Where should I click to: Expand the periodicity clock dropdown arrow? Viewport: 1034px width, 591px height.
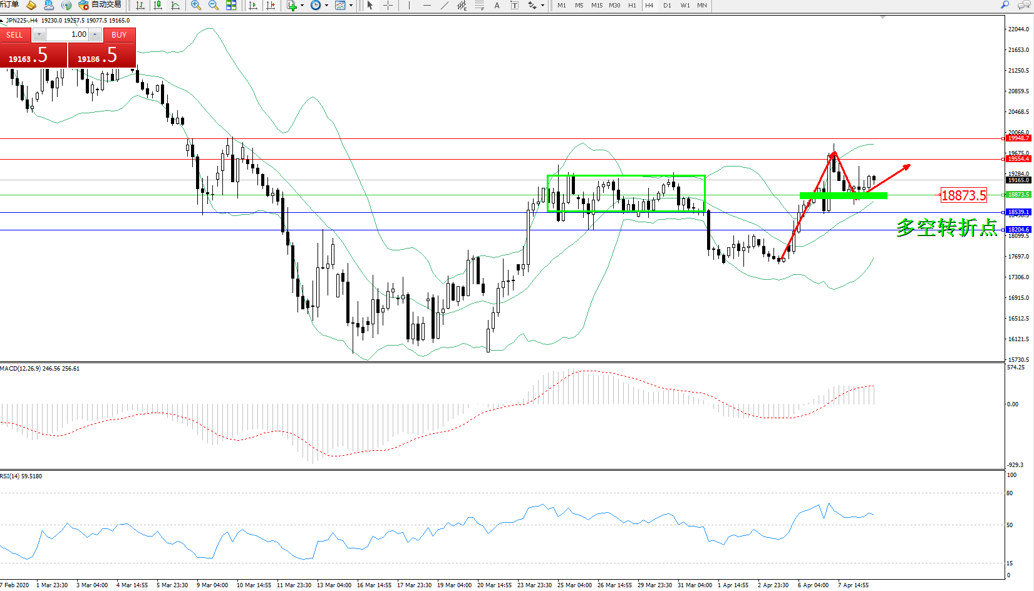click(326, 6)
